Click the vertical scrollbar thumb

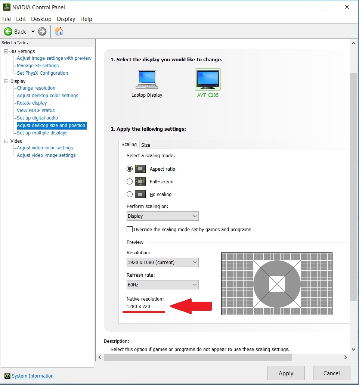[354, 187]
